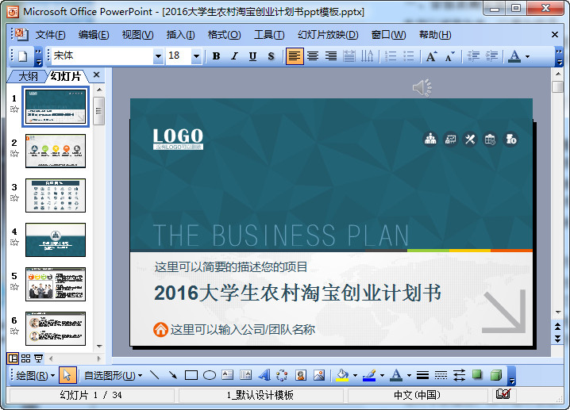Switch to slide sorter view

coord(26,358)
